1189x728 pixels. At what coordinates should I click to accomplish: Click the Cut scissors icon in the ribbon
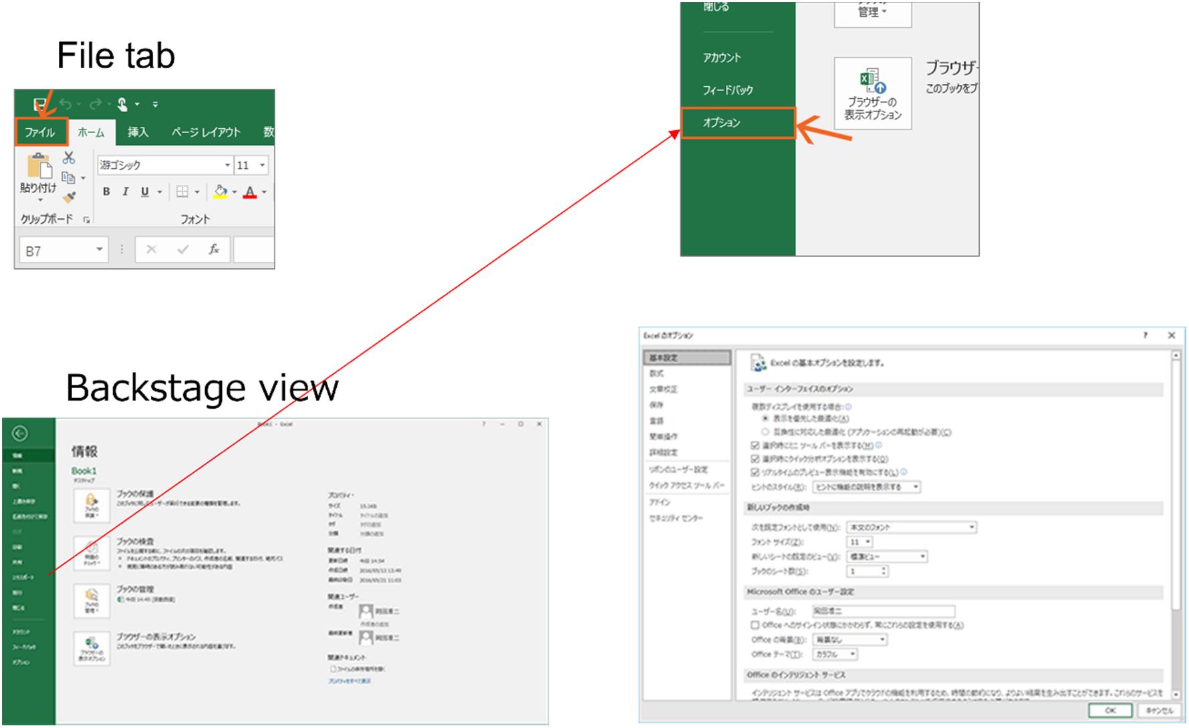click(x=69, y=158)
